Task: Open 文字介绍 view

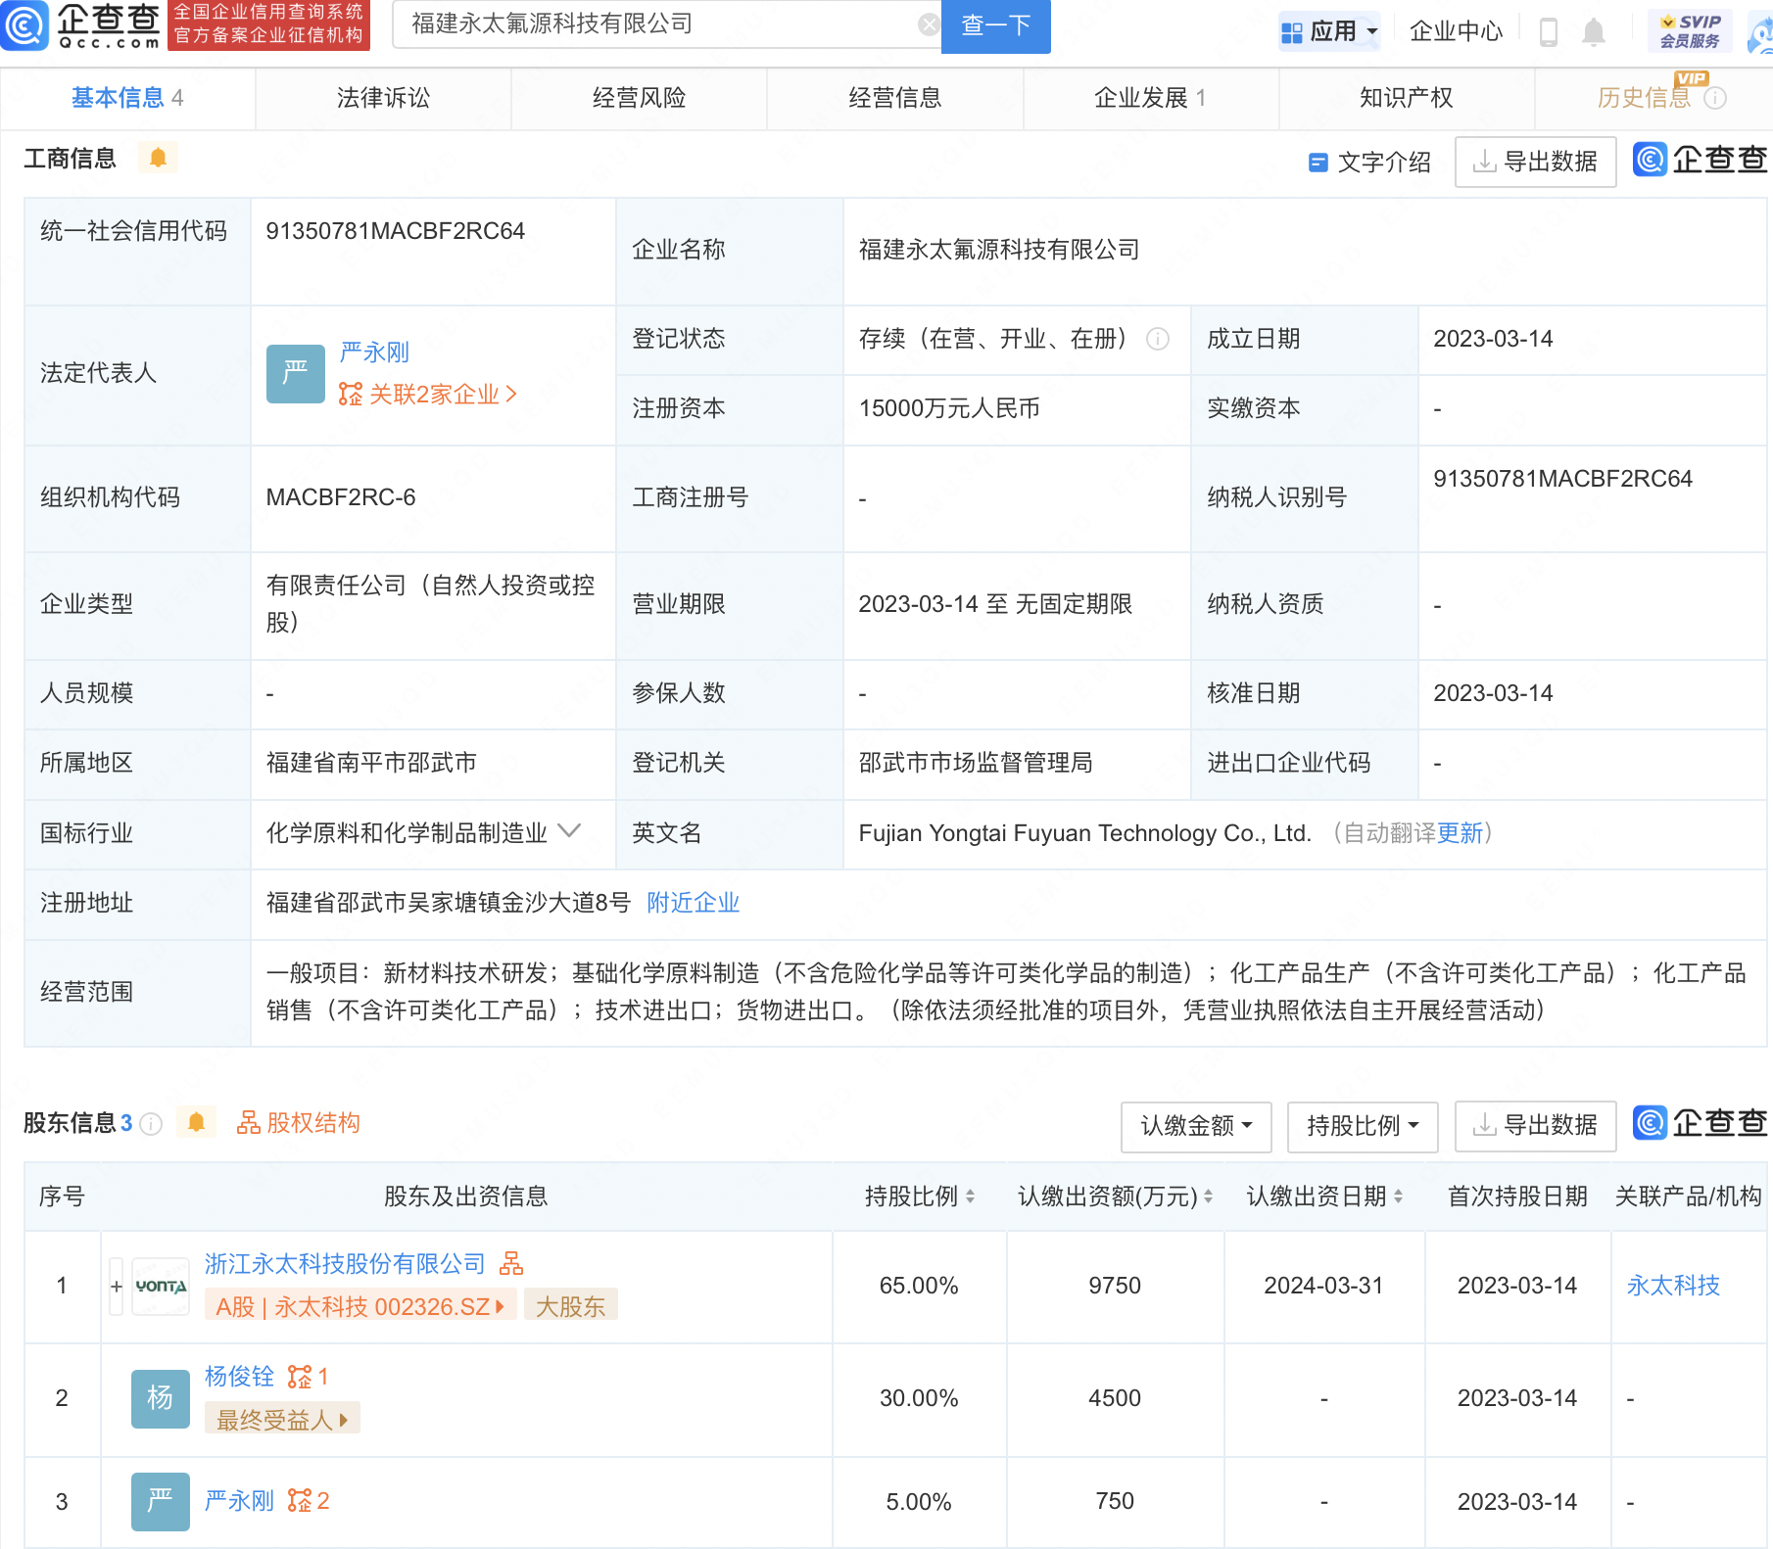Action: (x=1369, y=162)
